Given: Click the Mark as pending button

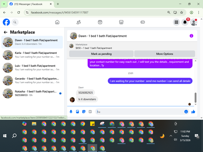Looking at the screenshot, I should point(101,54).
